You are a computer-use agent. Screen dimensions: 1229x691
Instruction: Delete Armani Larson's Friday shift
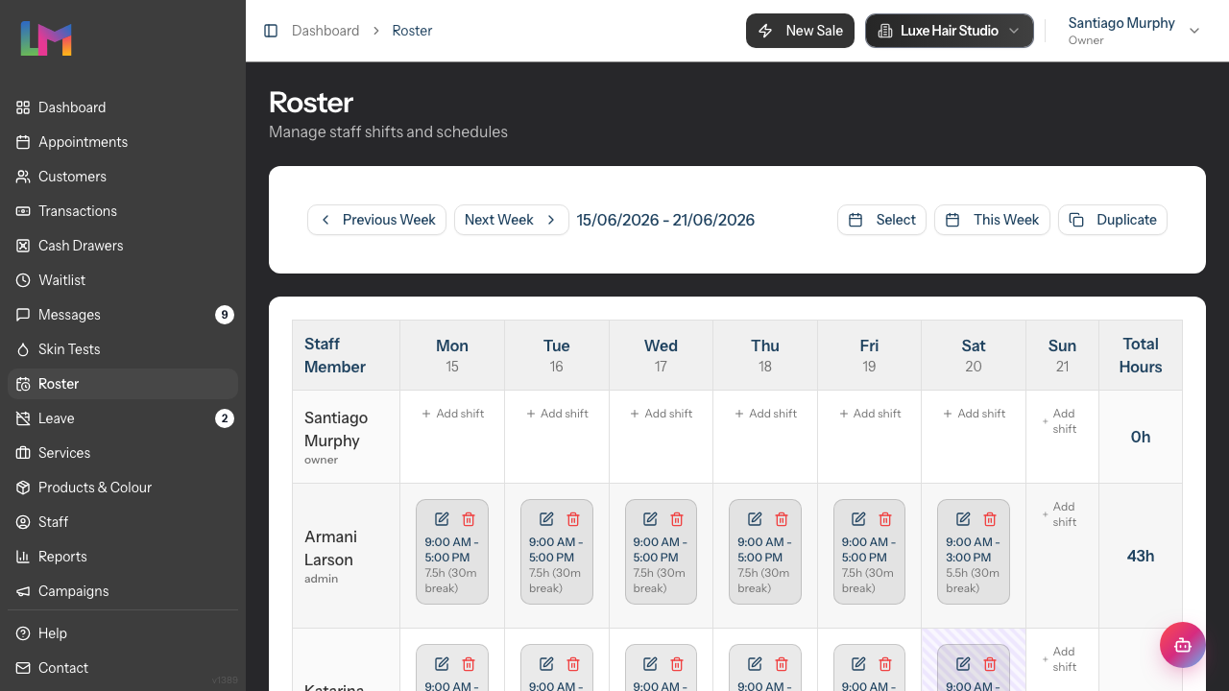tap(885, 519)
